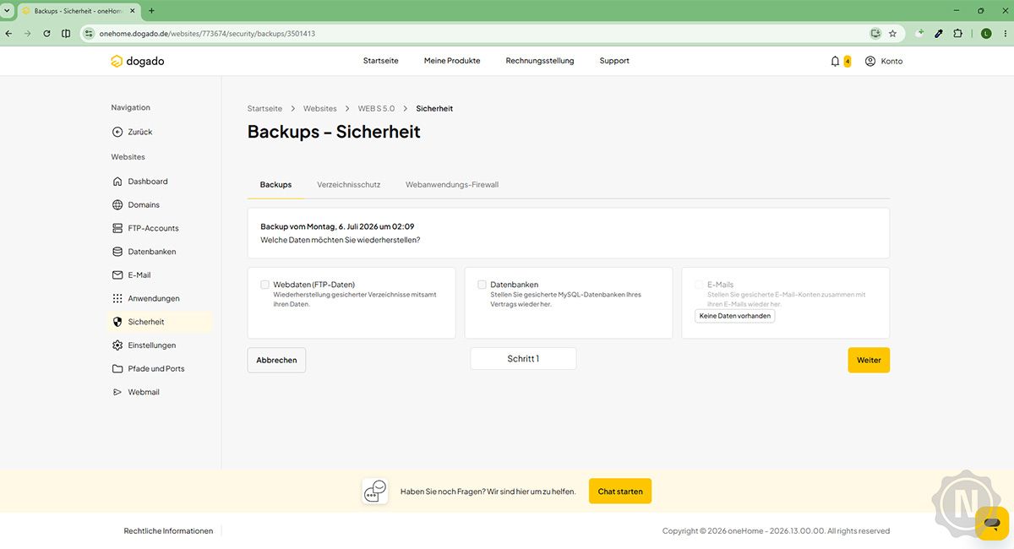Check the Datenbanken restore checkbox

pyautogui.click(x=482, y=285)
